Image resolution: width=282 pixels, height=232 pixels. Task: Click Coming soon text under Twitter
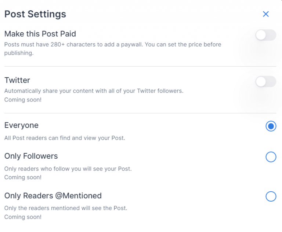[x=23, y=99]
